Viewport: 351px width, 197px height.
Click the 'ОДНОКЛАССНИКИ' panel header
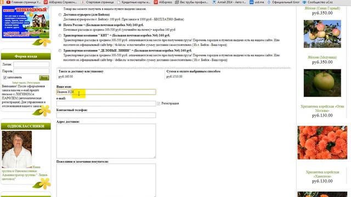click(x=26, y=126)
